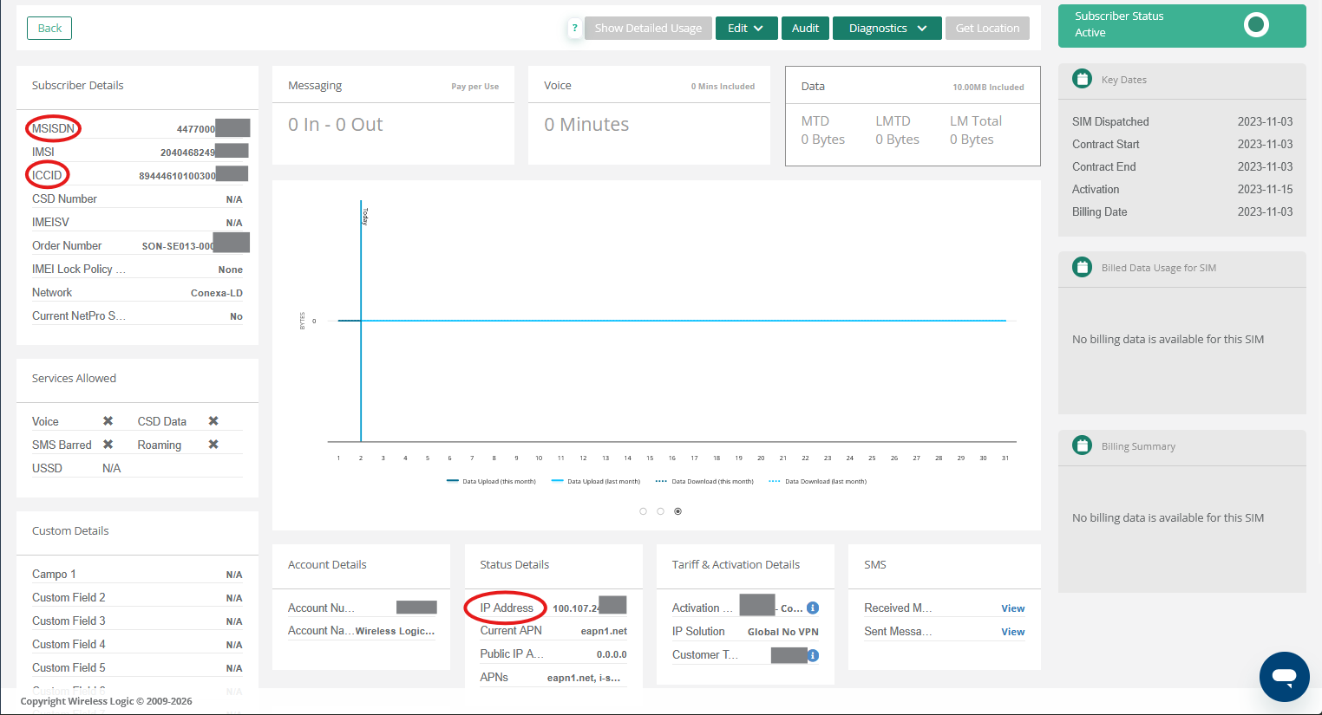Select the Data usage panel
The width and height of the screenshot is (1322, 715).
click(912, 116)
